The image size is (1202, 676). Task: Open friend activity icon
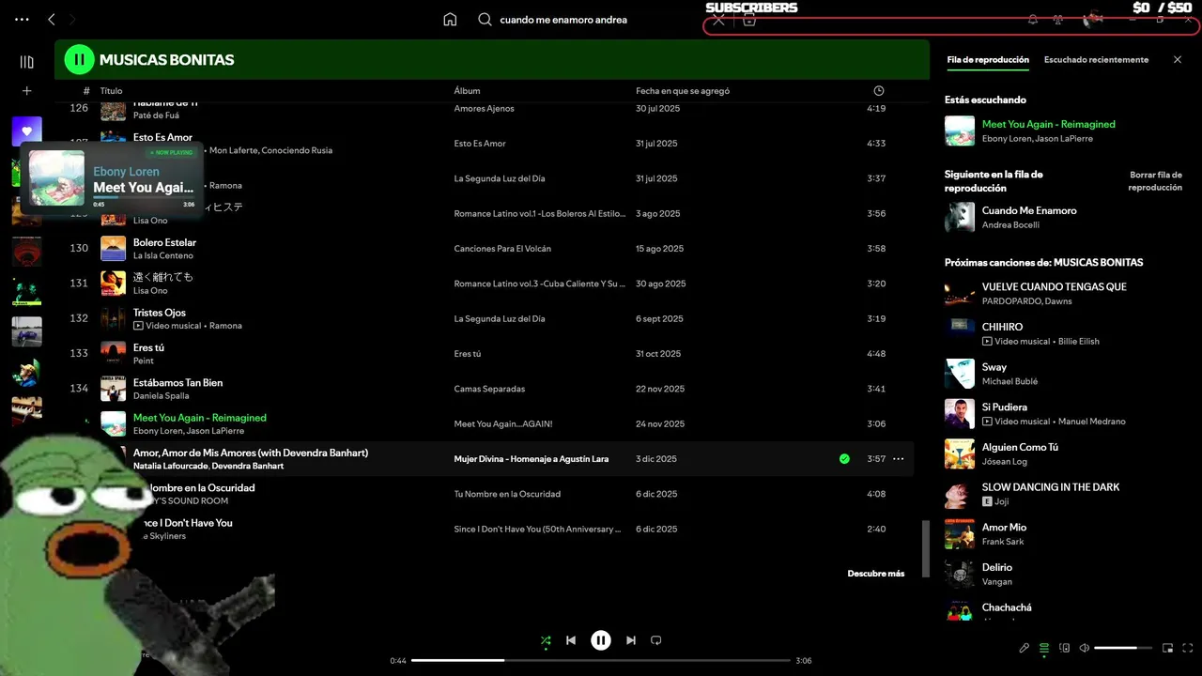tap(1058, 20)
